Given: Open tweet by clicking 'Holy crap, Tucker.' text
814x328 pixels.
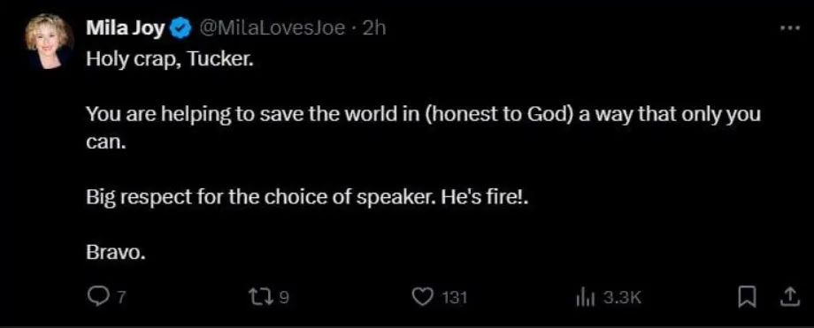Looking at the screenshot, I should (x=170, y=60).
